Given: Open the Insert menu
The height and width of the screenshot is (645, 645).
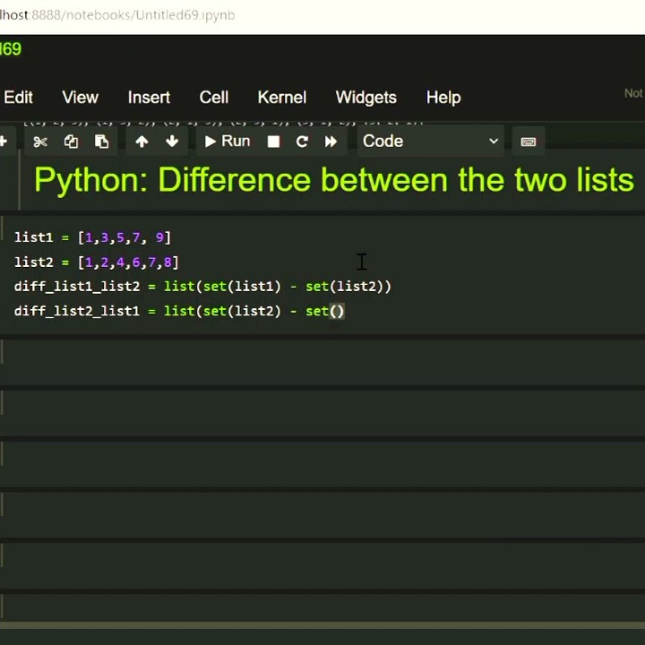Looking at the screenshot, I should (149, 98).
